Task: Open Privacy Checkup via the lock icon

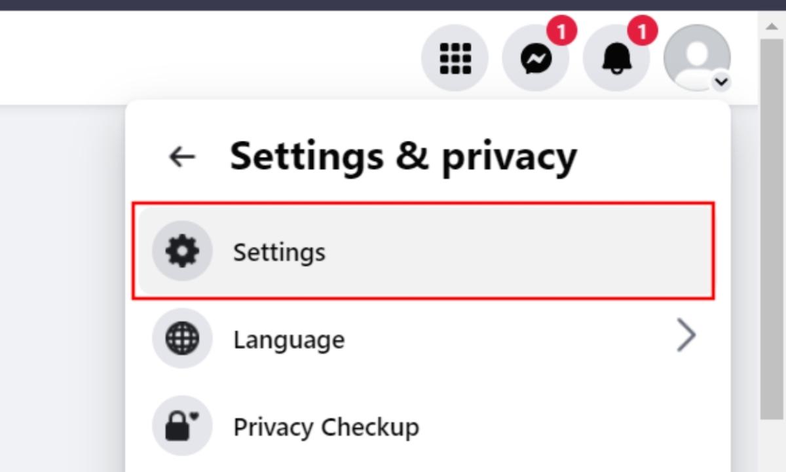Action: [x=181, y=427]
